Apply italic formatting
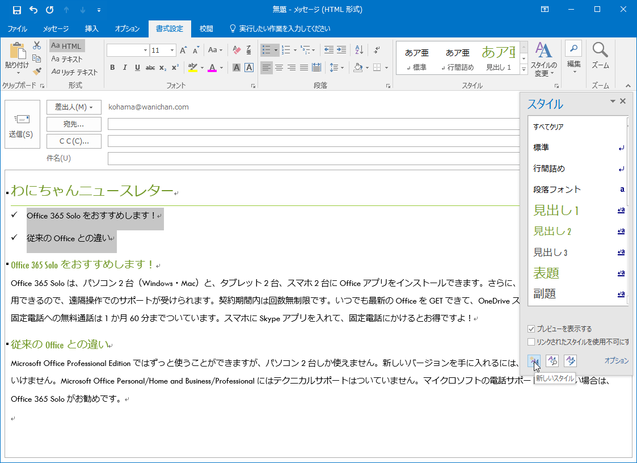The image size is (637, 463). (125, 68)
